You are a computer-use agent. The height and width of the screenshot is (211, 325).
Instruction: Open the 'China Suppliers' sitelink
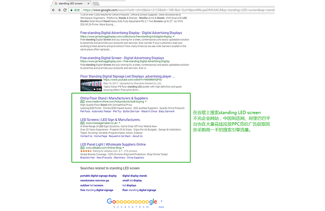pyautogui.click(x=135, y=158)
